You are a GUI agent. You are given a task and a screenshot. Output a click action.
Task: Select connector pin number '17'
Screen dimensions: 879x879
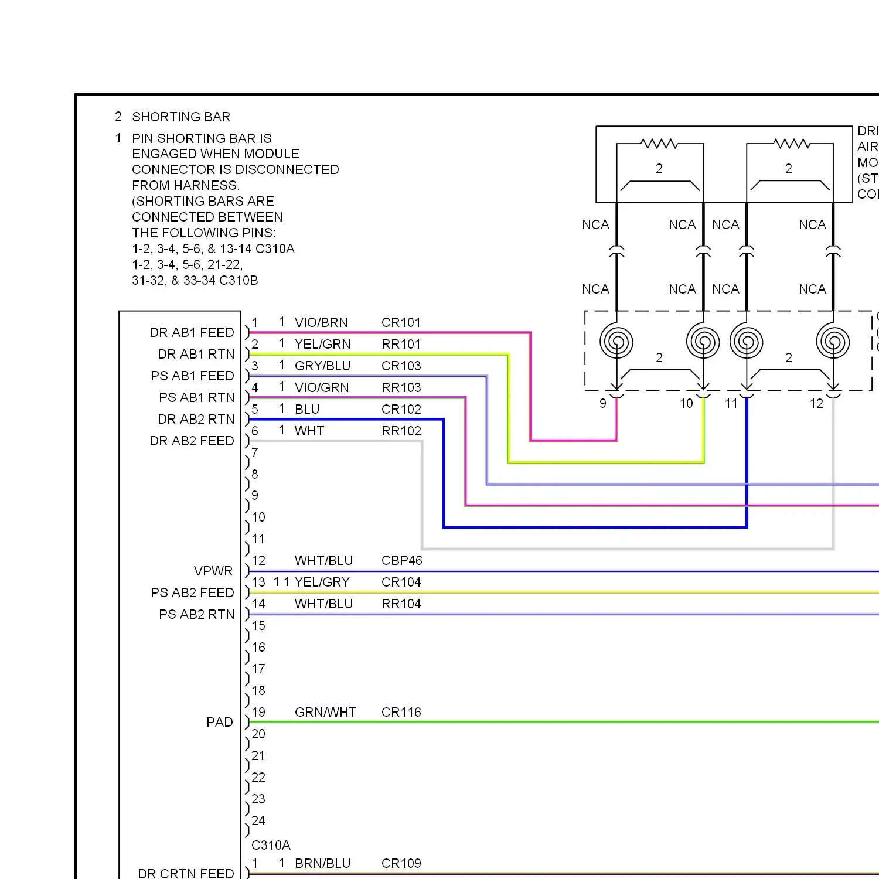tap(258, 669)
